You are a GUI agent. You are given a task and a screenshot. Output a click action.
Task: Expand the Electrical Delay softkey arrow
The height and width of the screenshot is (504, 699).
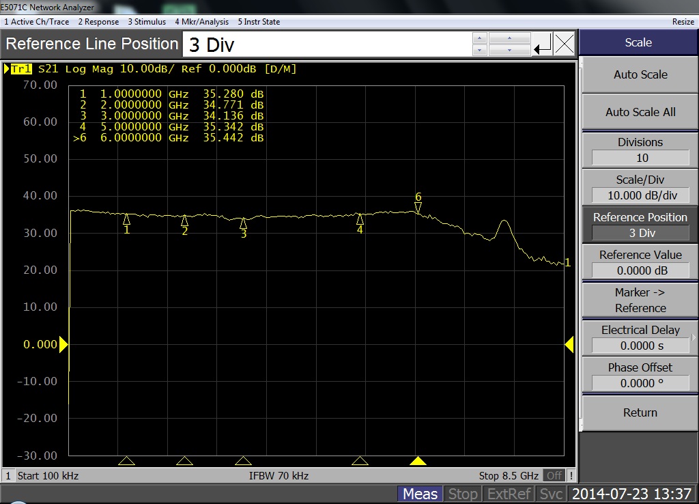click(694, 338)
